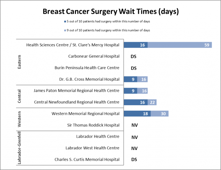Viewport: 221px width, 170px height.
Task: Click the dark blue legend swatch
Action: [x=65, y=22]
